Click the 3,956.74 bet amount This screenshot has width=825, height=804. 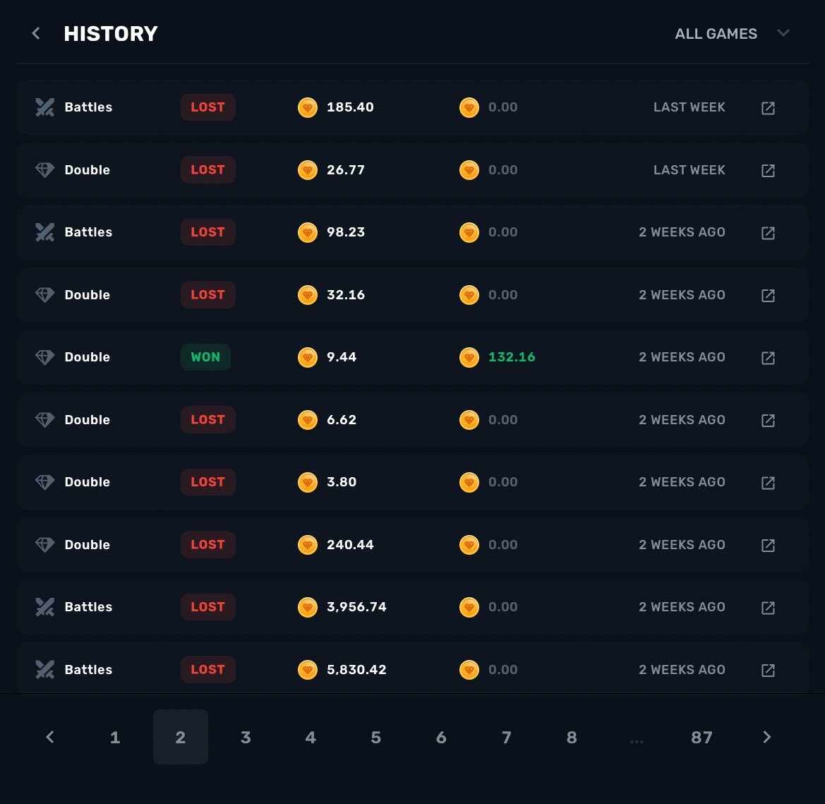tap(356, 607)
